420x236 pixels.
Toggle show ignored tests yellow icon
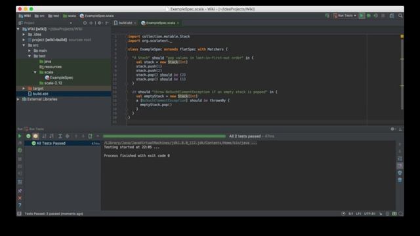click(35, 136)
